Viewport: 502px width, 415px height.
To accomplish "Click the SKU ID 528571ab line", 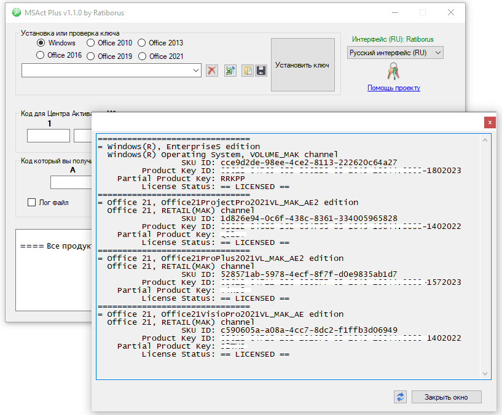I will (289, 274).
